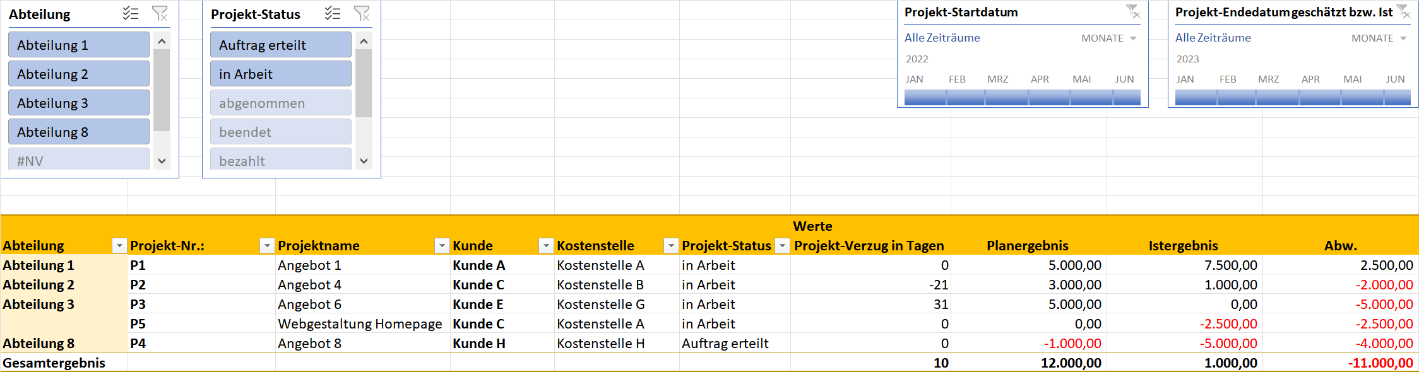1419x372 pixels.
Task: Select Abteilung 8 in slicer
Action: 79,132
